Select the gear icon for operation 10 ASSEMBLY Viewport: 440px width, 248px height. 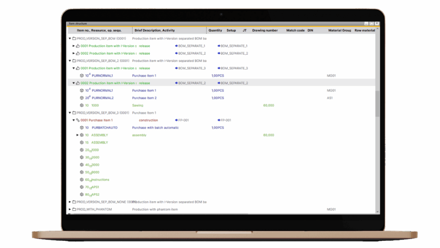tap(82, 135)
